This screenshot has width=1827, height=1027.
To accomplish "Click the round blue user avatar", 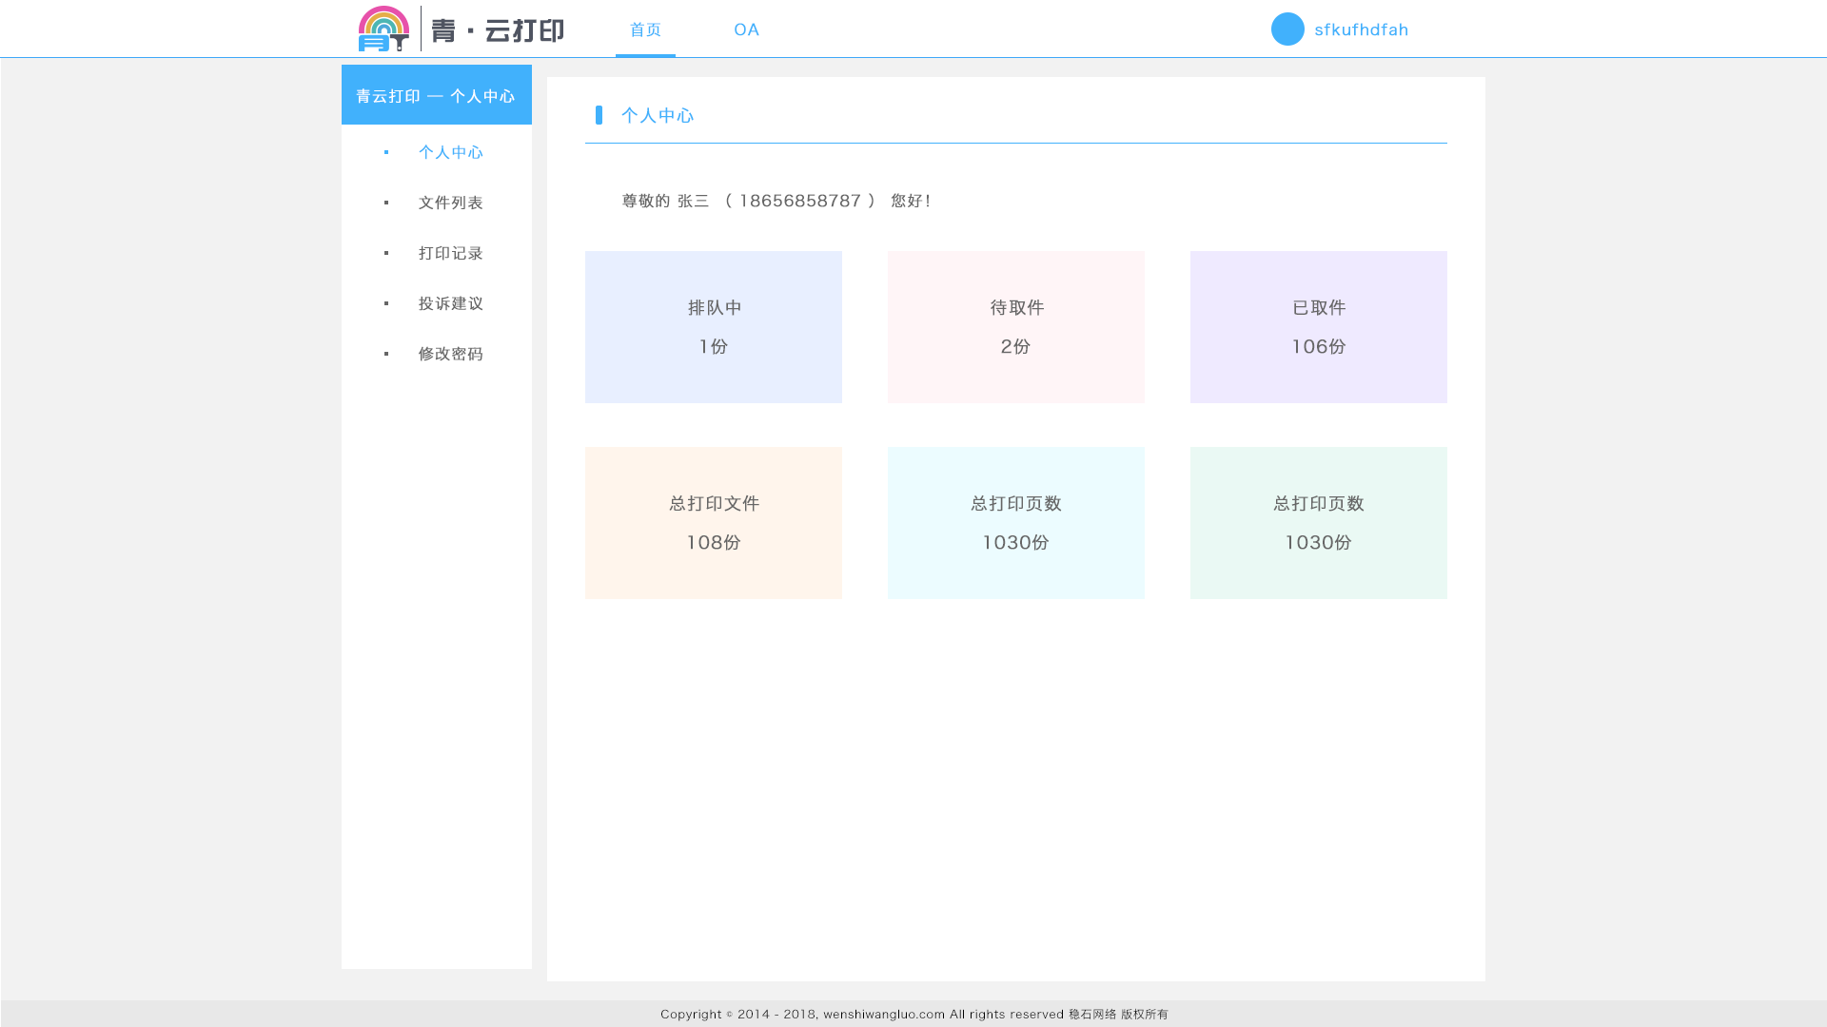I will 1287,29.
